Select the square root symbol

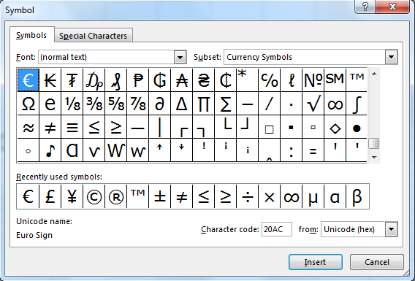pos(313,104)
